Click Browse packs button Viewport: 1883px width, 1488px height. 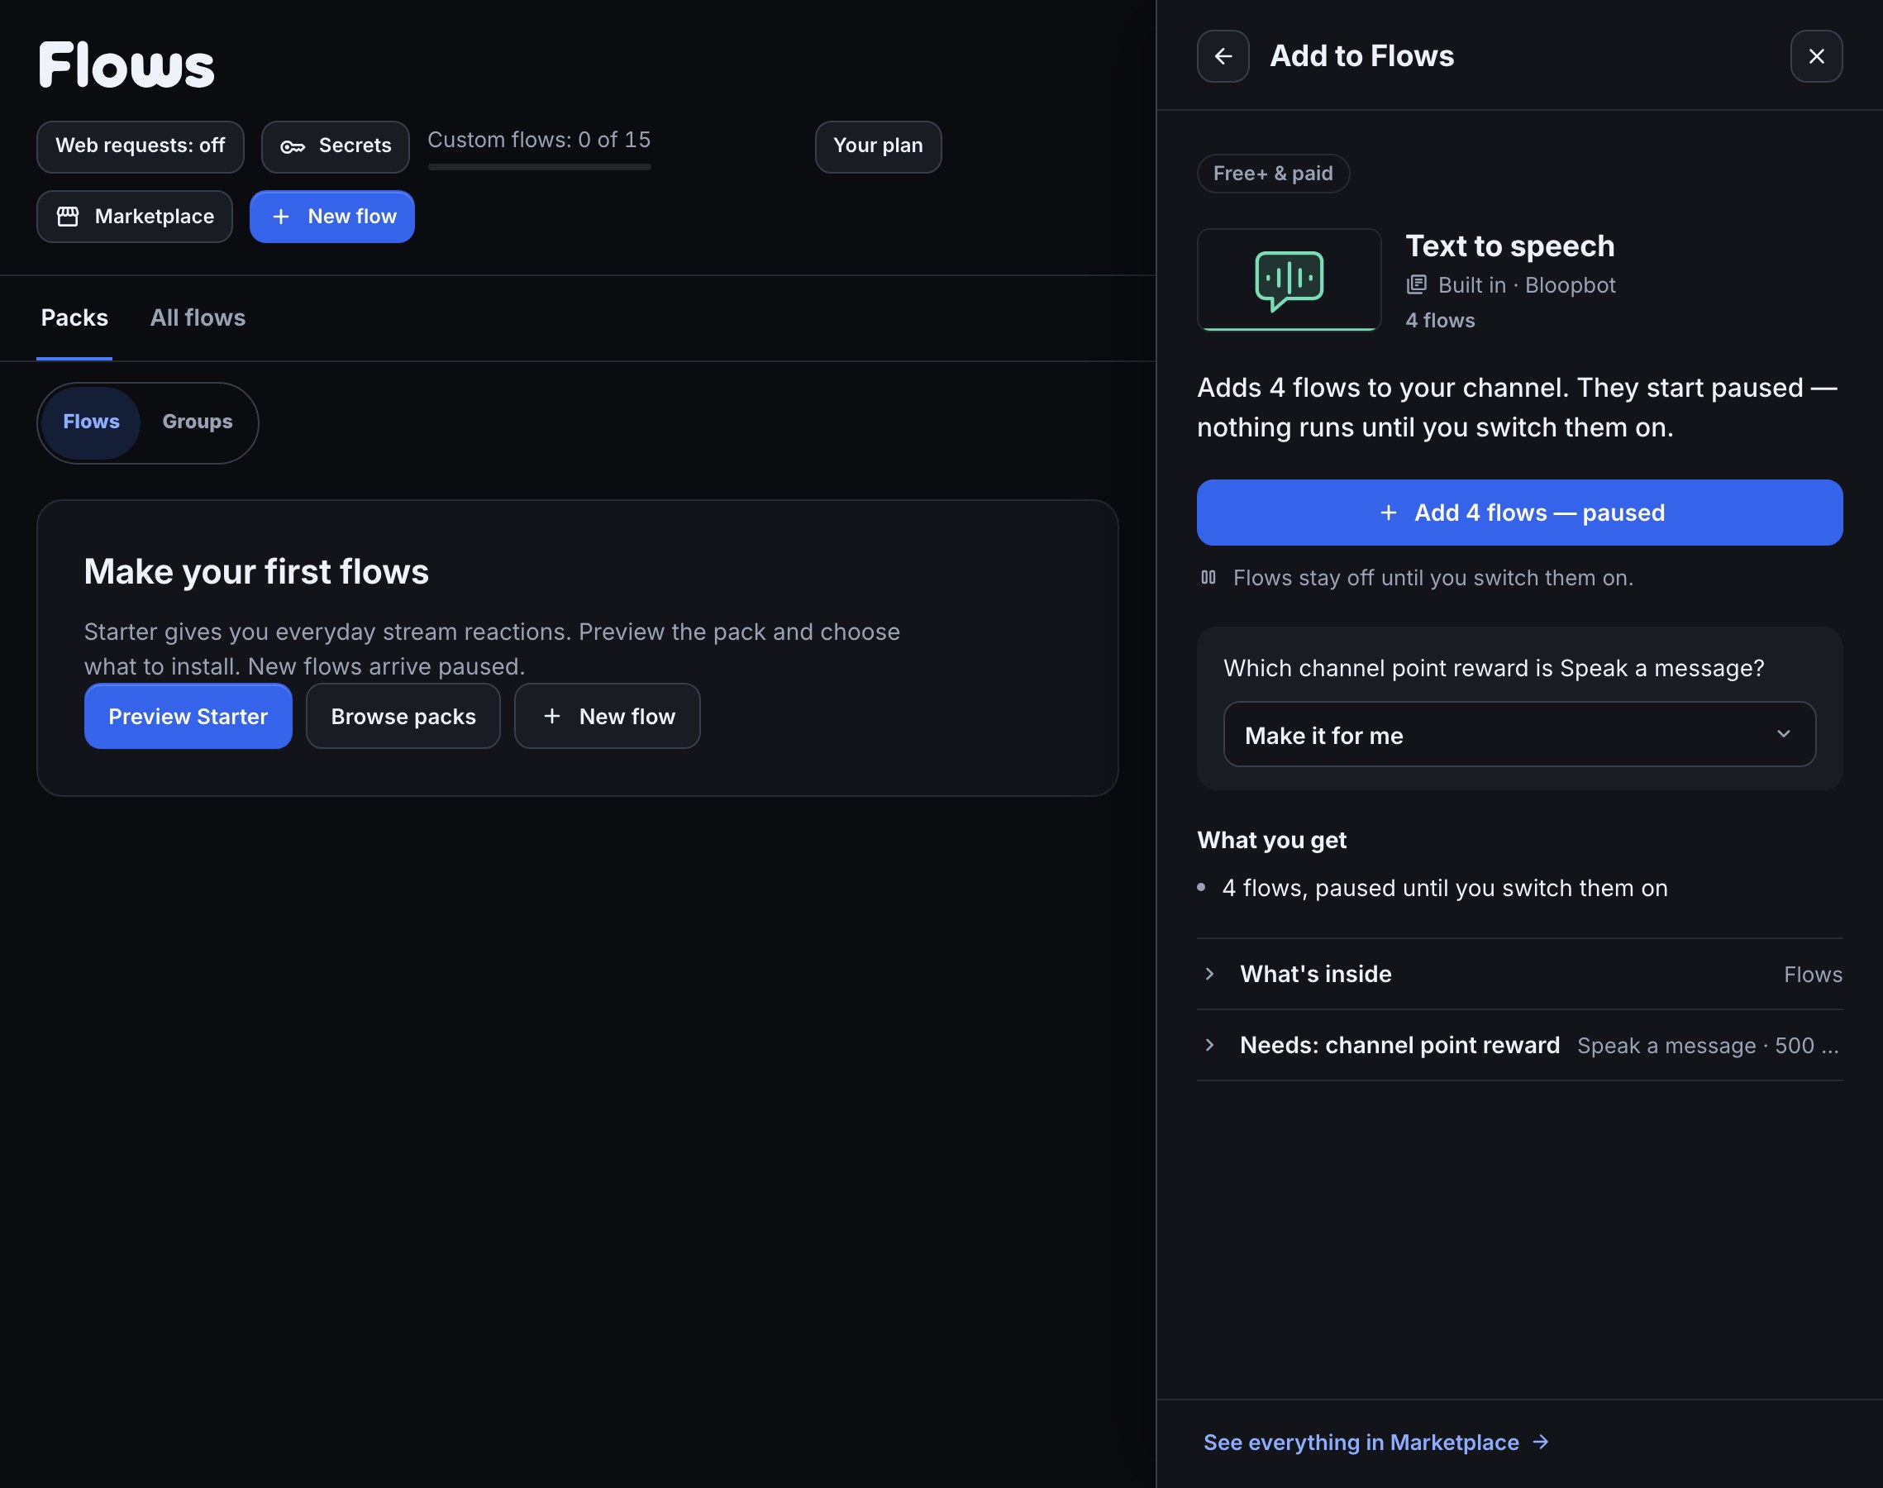tap(403, 716)
